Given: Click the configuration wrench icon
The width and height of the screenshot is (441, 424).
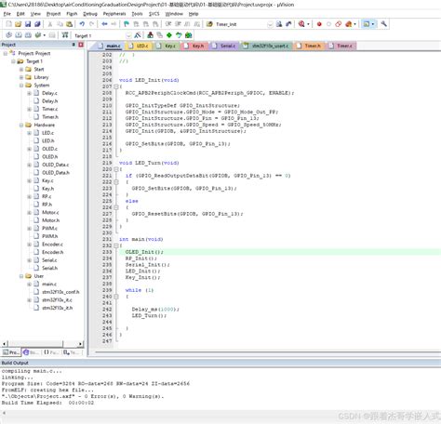Looking at the screenshot, I should (x=383, y=24).
